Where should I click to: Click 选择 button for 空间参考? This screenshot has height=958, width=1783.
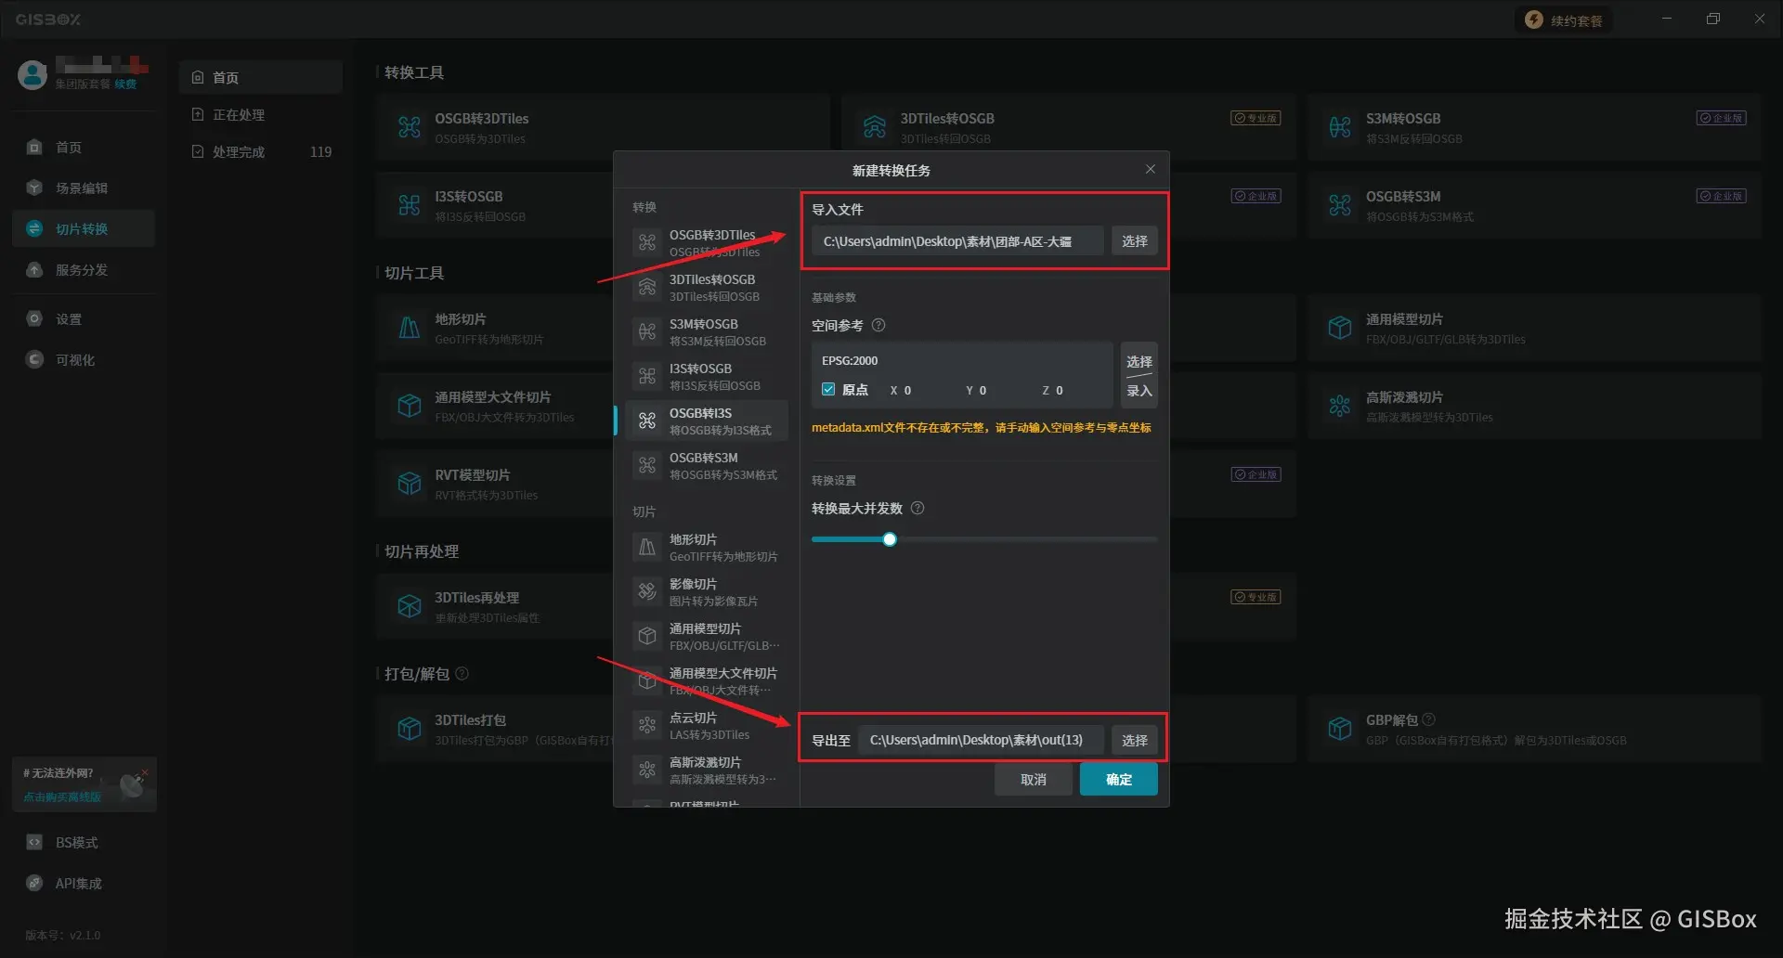[1139, 361]
